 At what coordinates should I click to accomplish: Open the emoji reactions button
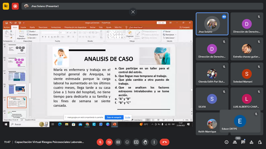(127, 142)
